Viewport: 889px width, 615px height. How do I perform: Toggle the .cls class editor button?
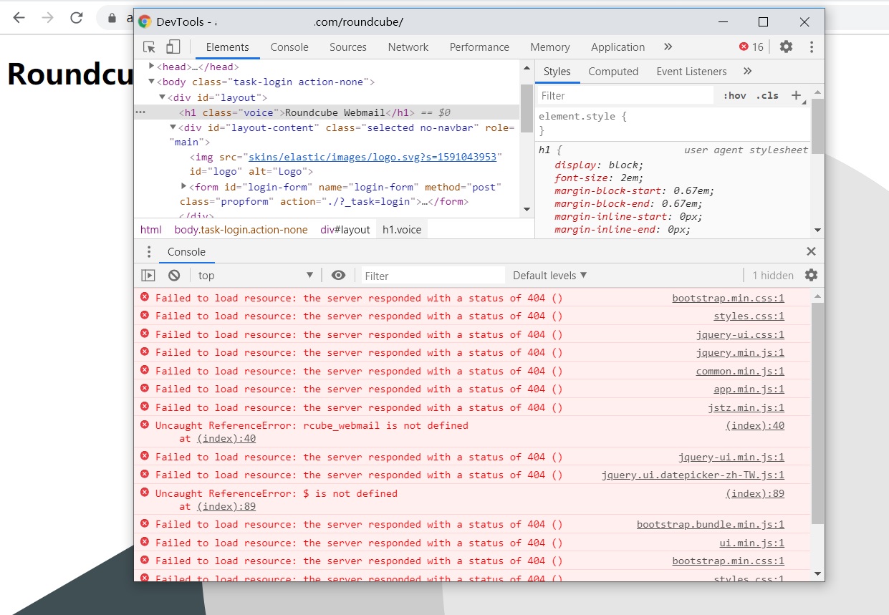(767, 95)
